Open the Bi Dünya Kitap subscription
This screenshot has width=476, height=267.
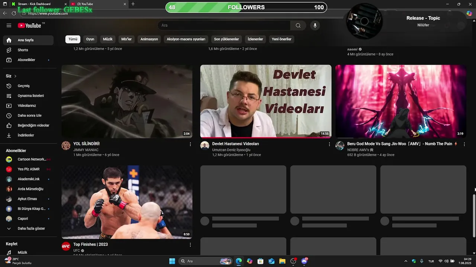[x=28, y=209]
